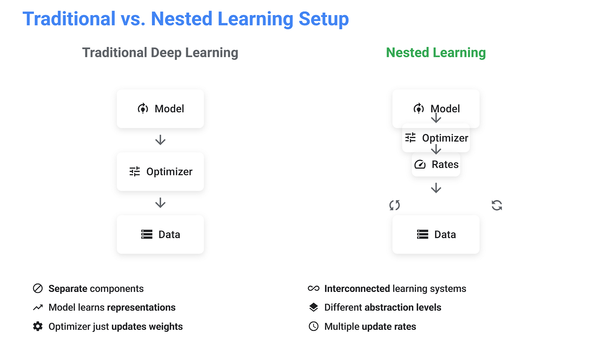
Task: Click the arrow between Traditional Model and Optimizer
Action: point(160,140)
